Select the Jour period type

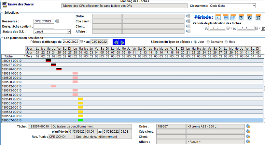[x=195, y=42]
